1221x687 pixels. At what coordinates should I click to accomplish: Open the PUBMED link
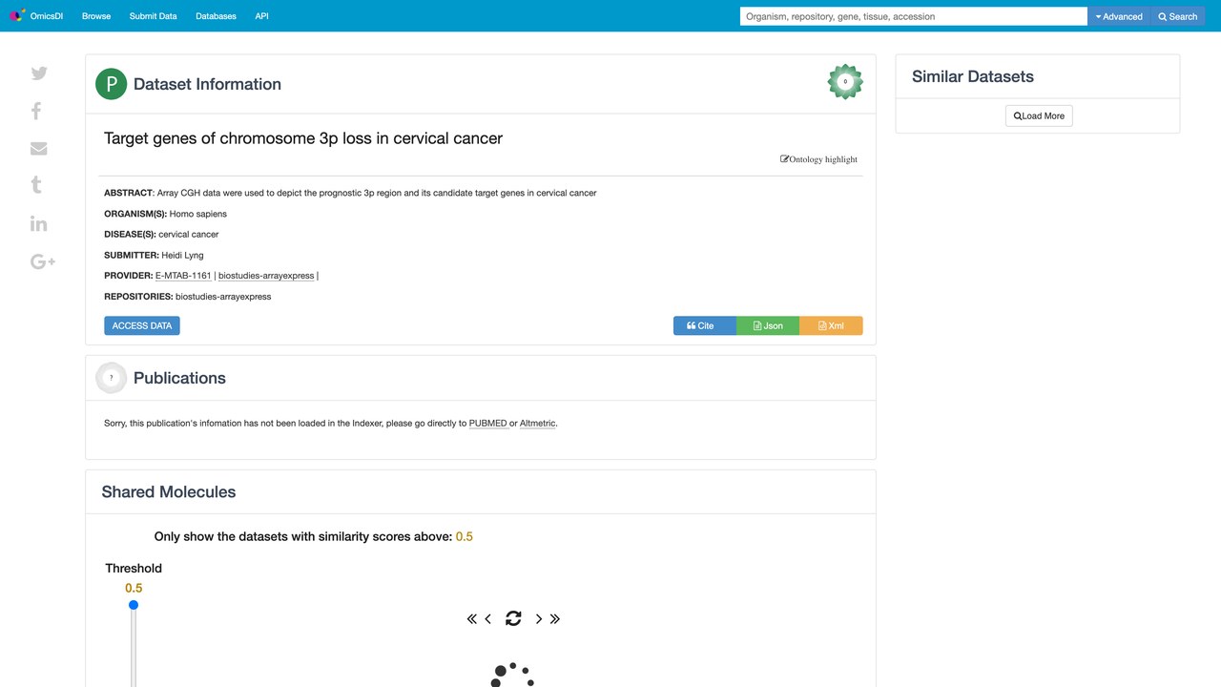(488, 423)
